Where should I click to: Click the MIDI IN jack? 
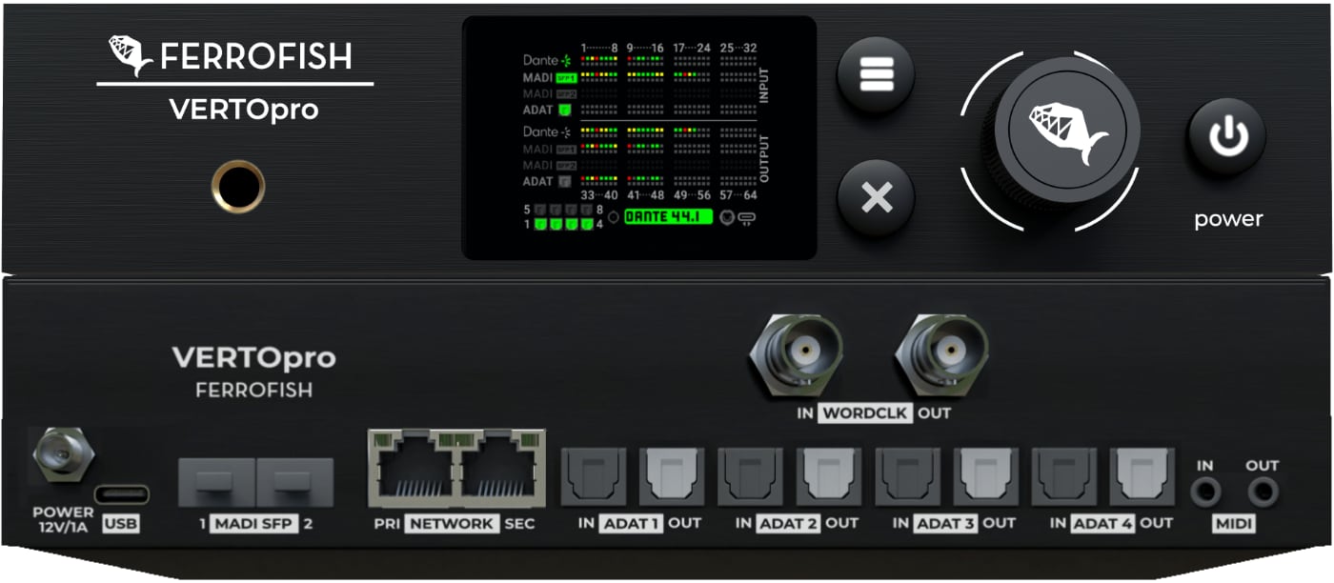pos(1207,493)
